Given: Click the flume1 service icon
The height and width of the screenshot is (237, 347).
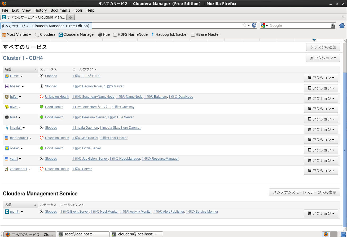Looking at the screenshot, I should [7, 76].
